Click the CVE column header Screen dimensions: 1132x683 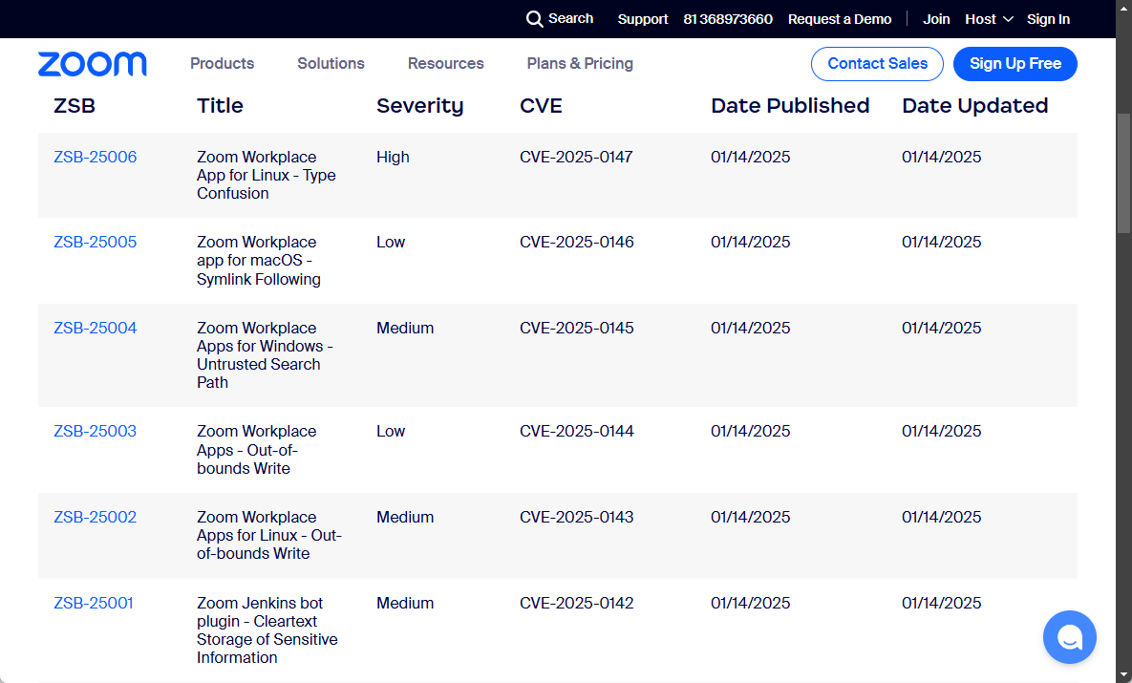click(541, 106)
